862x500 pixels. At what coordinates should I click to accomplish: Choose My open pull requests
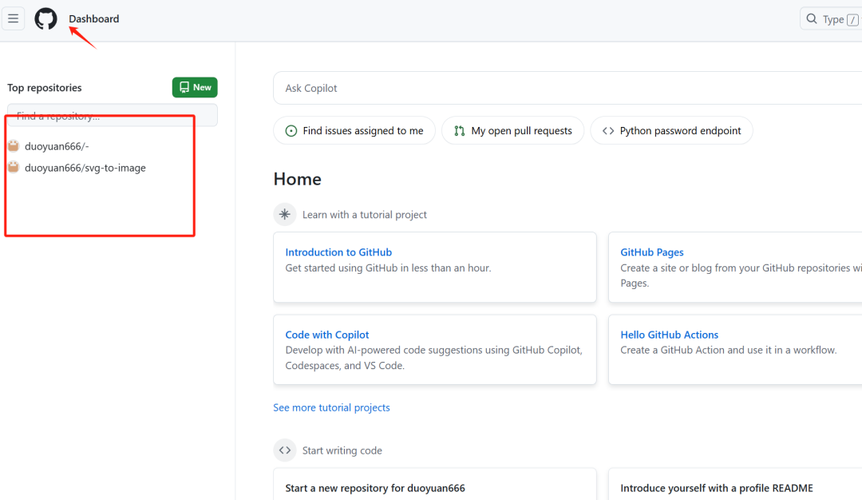pyautogui.click(x=513, y=131)
